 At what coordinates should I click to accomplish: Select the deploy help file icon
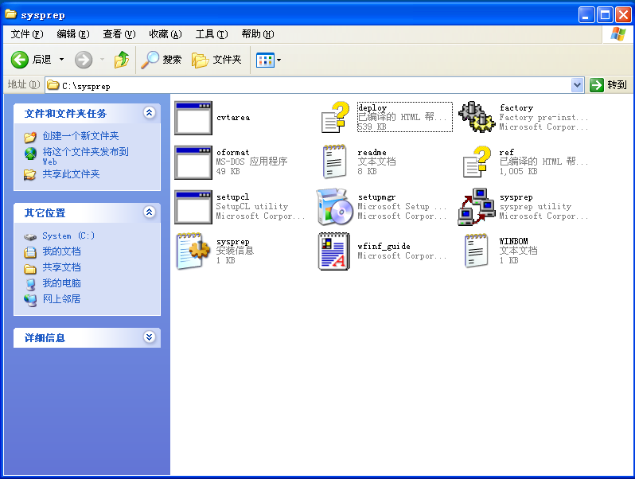pyautogui.click(x=335, y=118)
